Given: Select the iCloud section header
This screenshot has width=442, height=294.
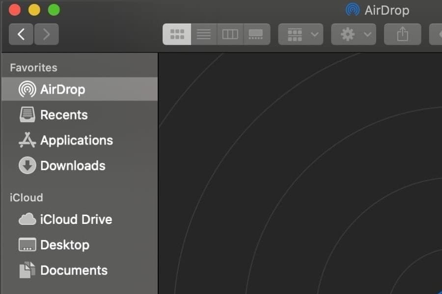Looking at the screenshot, I should [26, 197].
